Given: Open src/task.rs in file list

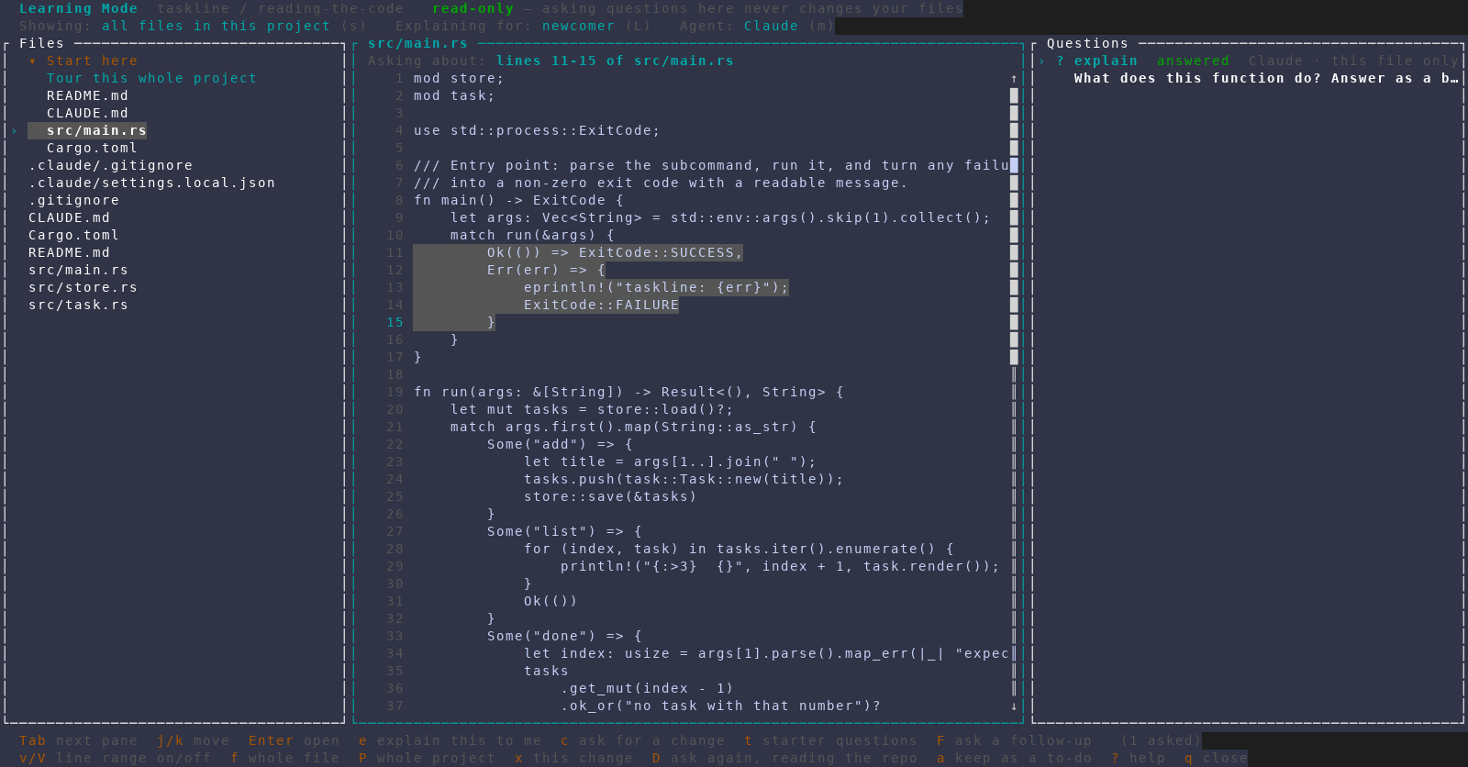Looking at the screenshot, I should tap(78, 306).
